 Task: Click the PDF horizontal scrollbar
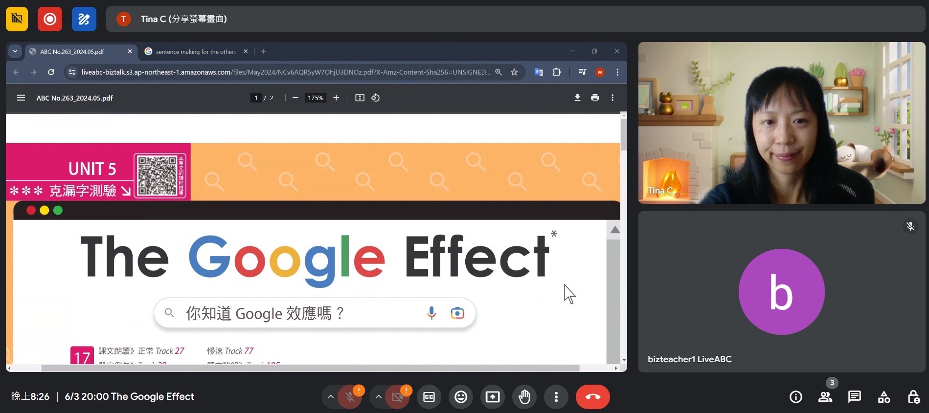pos(310,368)
